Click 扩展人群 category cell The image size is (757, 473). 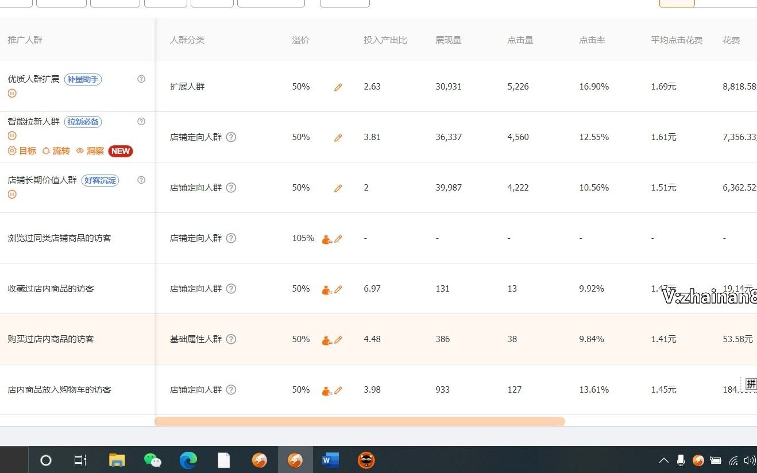187,87
